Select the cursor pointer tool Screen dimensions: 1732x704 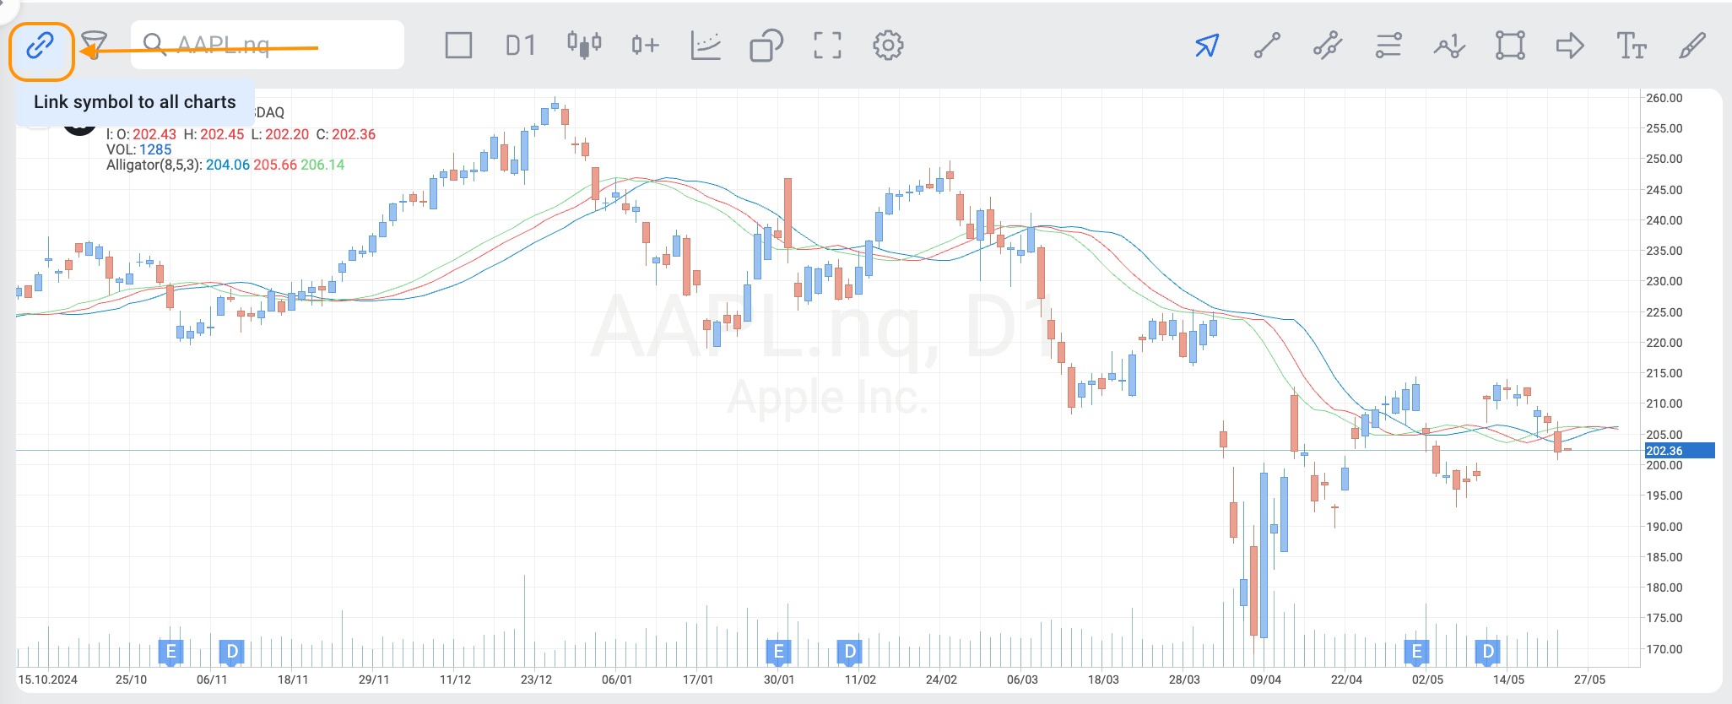coord(1207,45)
